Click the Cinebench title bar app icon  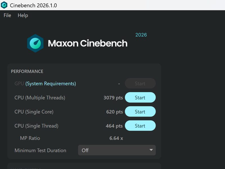[4, 5]
